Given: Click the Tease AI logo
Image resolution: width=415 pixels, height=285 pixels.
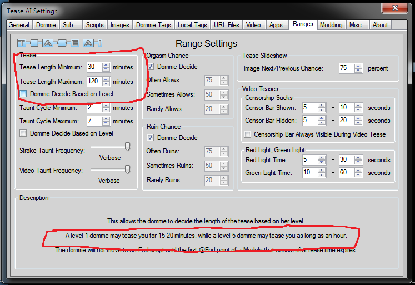Looking at the screenshot, I should [x=60, y=43].
